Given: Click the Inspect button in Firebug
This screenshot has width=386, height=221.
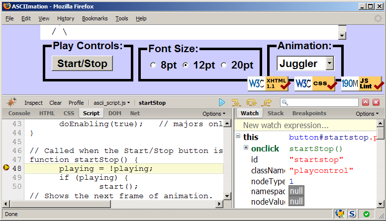Looking at the screenshot, I should click(33, 103).
